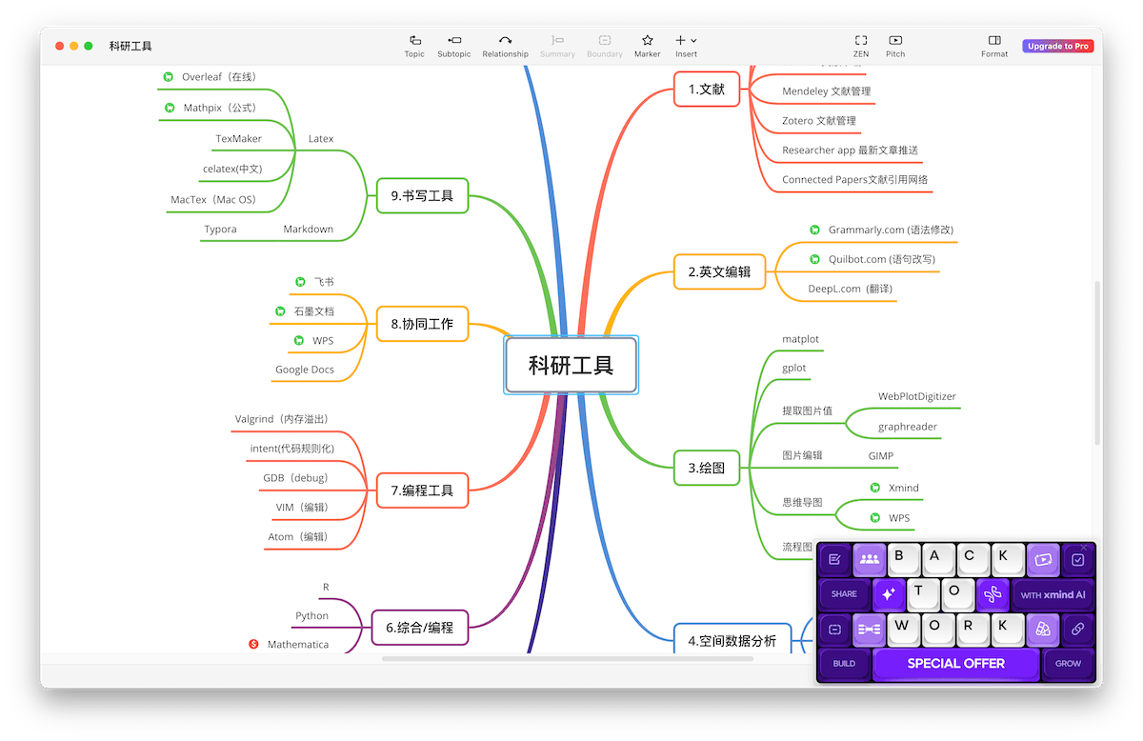Click the people group icon key in ad
Screen dimensions: 1143x741
[869, 559]
